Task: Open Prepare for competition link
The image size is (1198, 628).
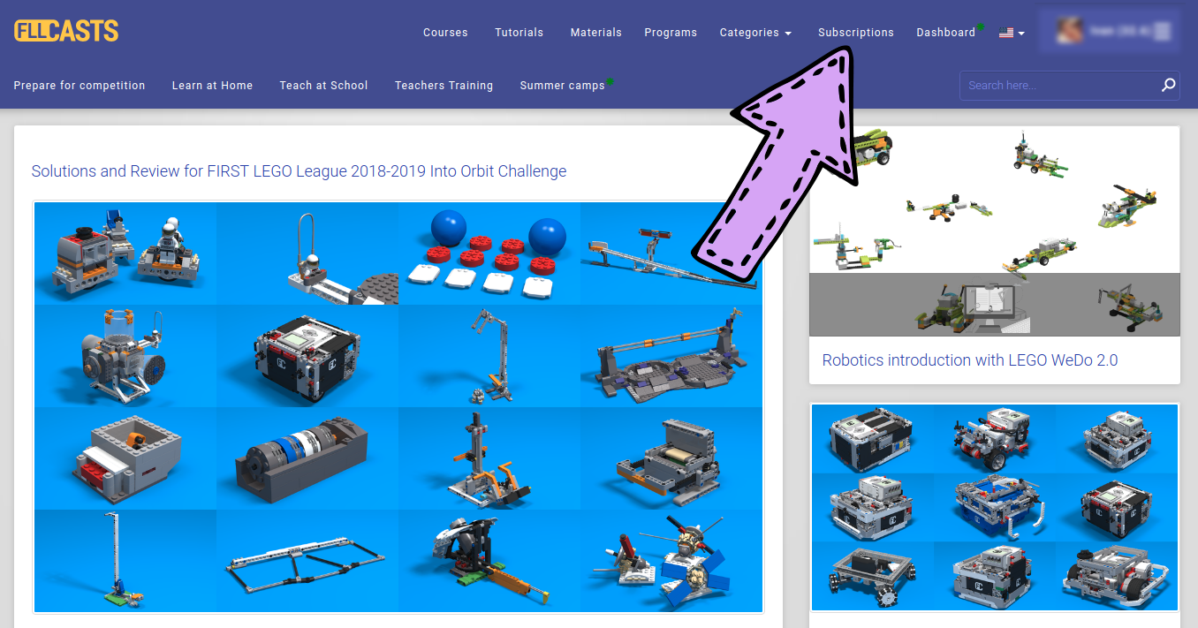Action: click(x=80, y=86)
